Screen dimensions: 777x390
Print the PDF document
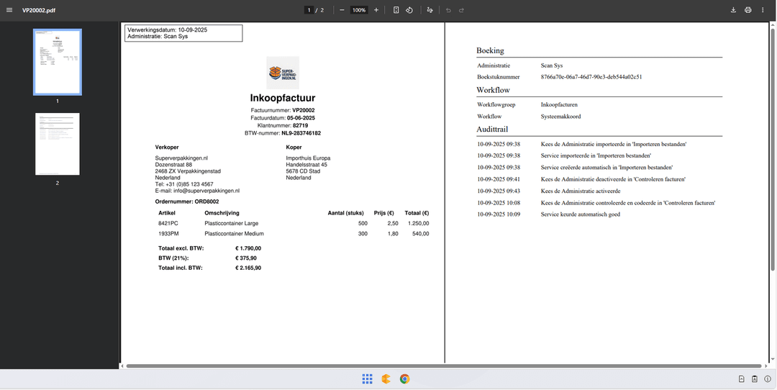[x=748, y=10]
